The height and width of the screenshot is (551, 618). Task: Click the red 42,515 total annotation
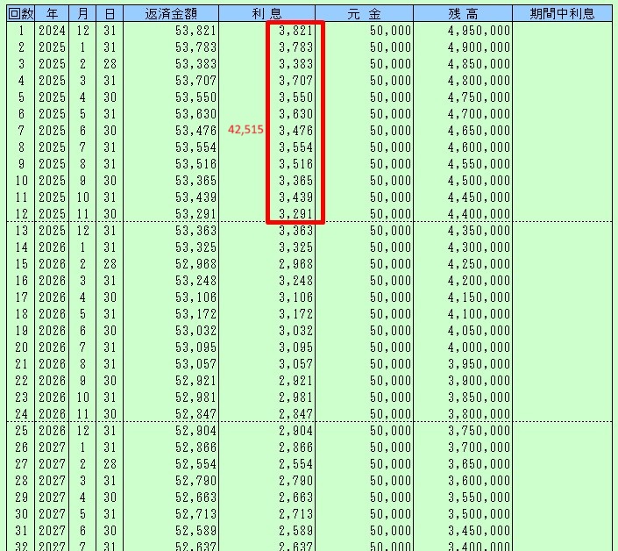[x=245, y=129]
